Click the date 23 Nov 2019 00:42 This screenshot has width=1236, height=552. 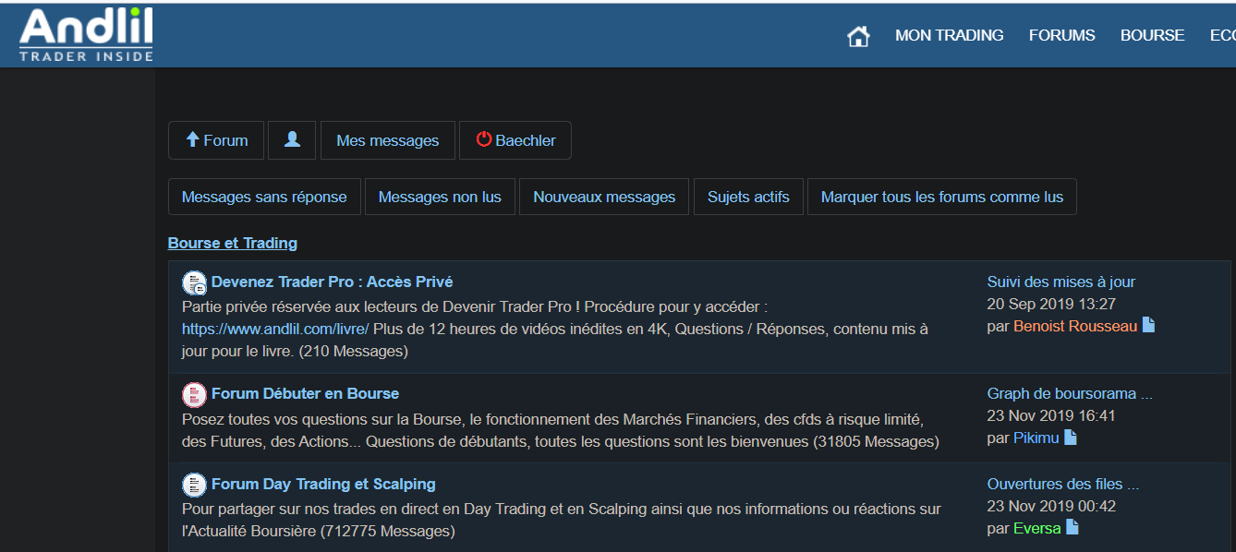pyautogui.click(x=1051, y=506)
